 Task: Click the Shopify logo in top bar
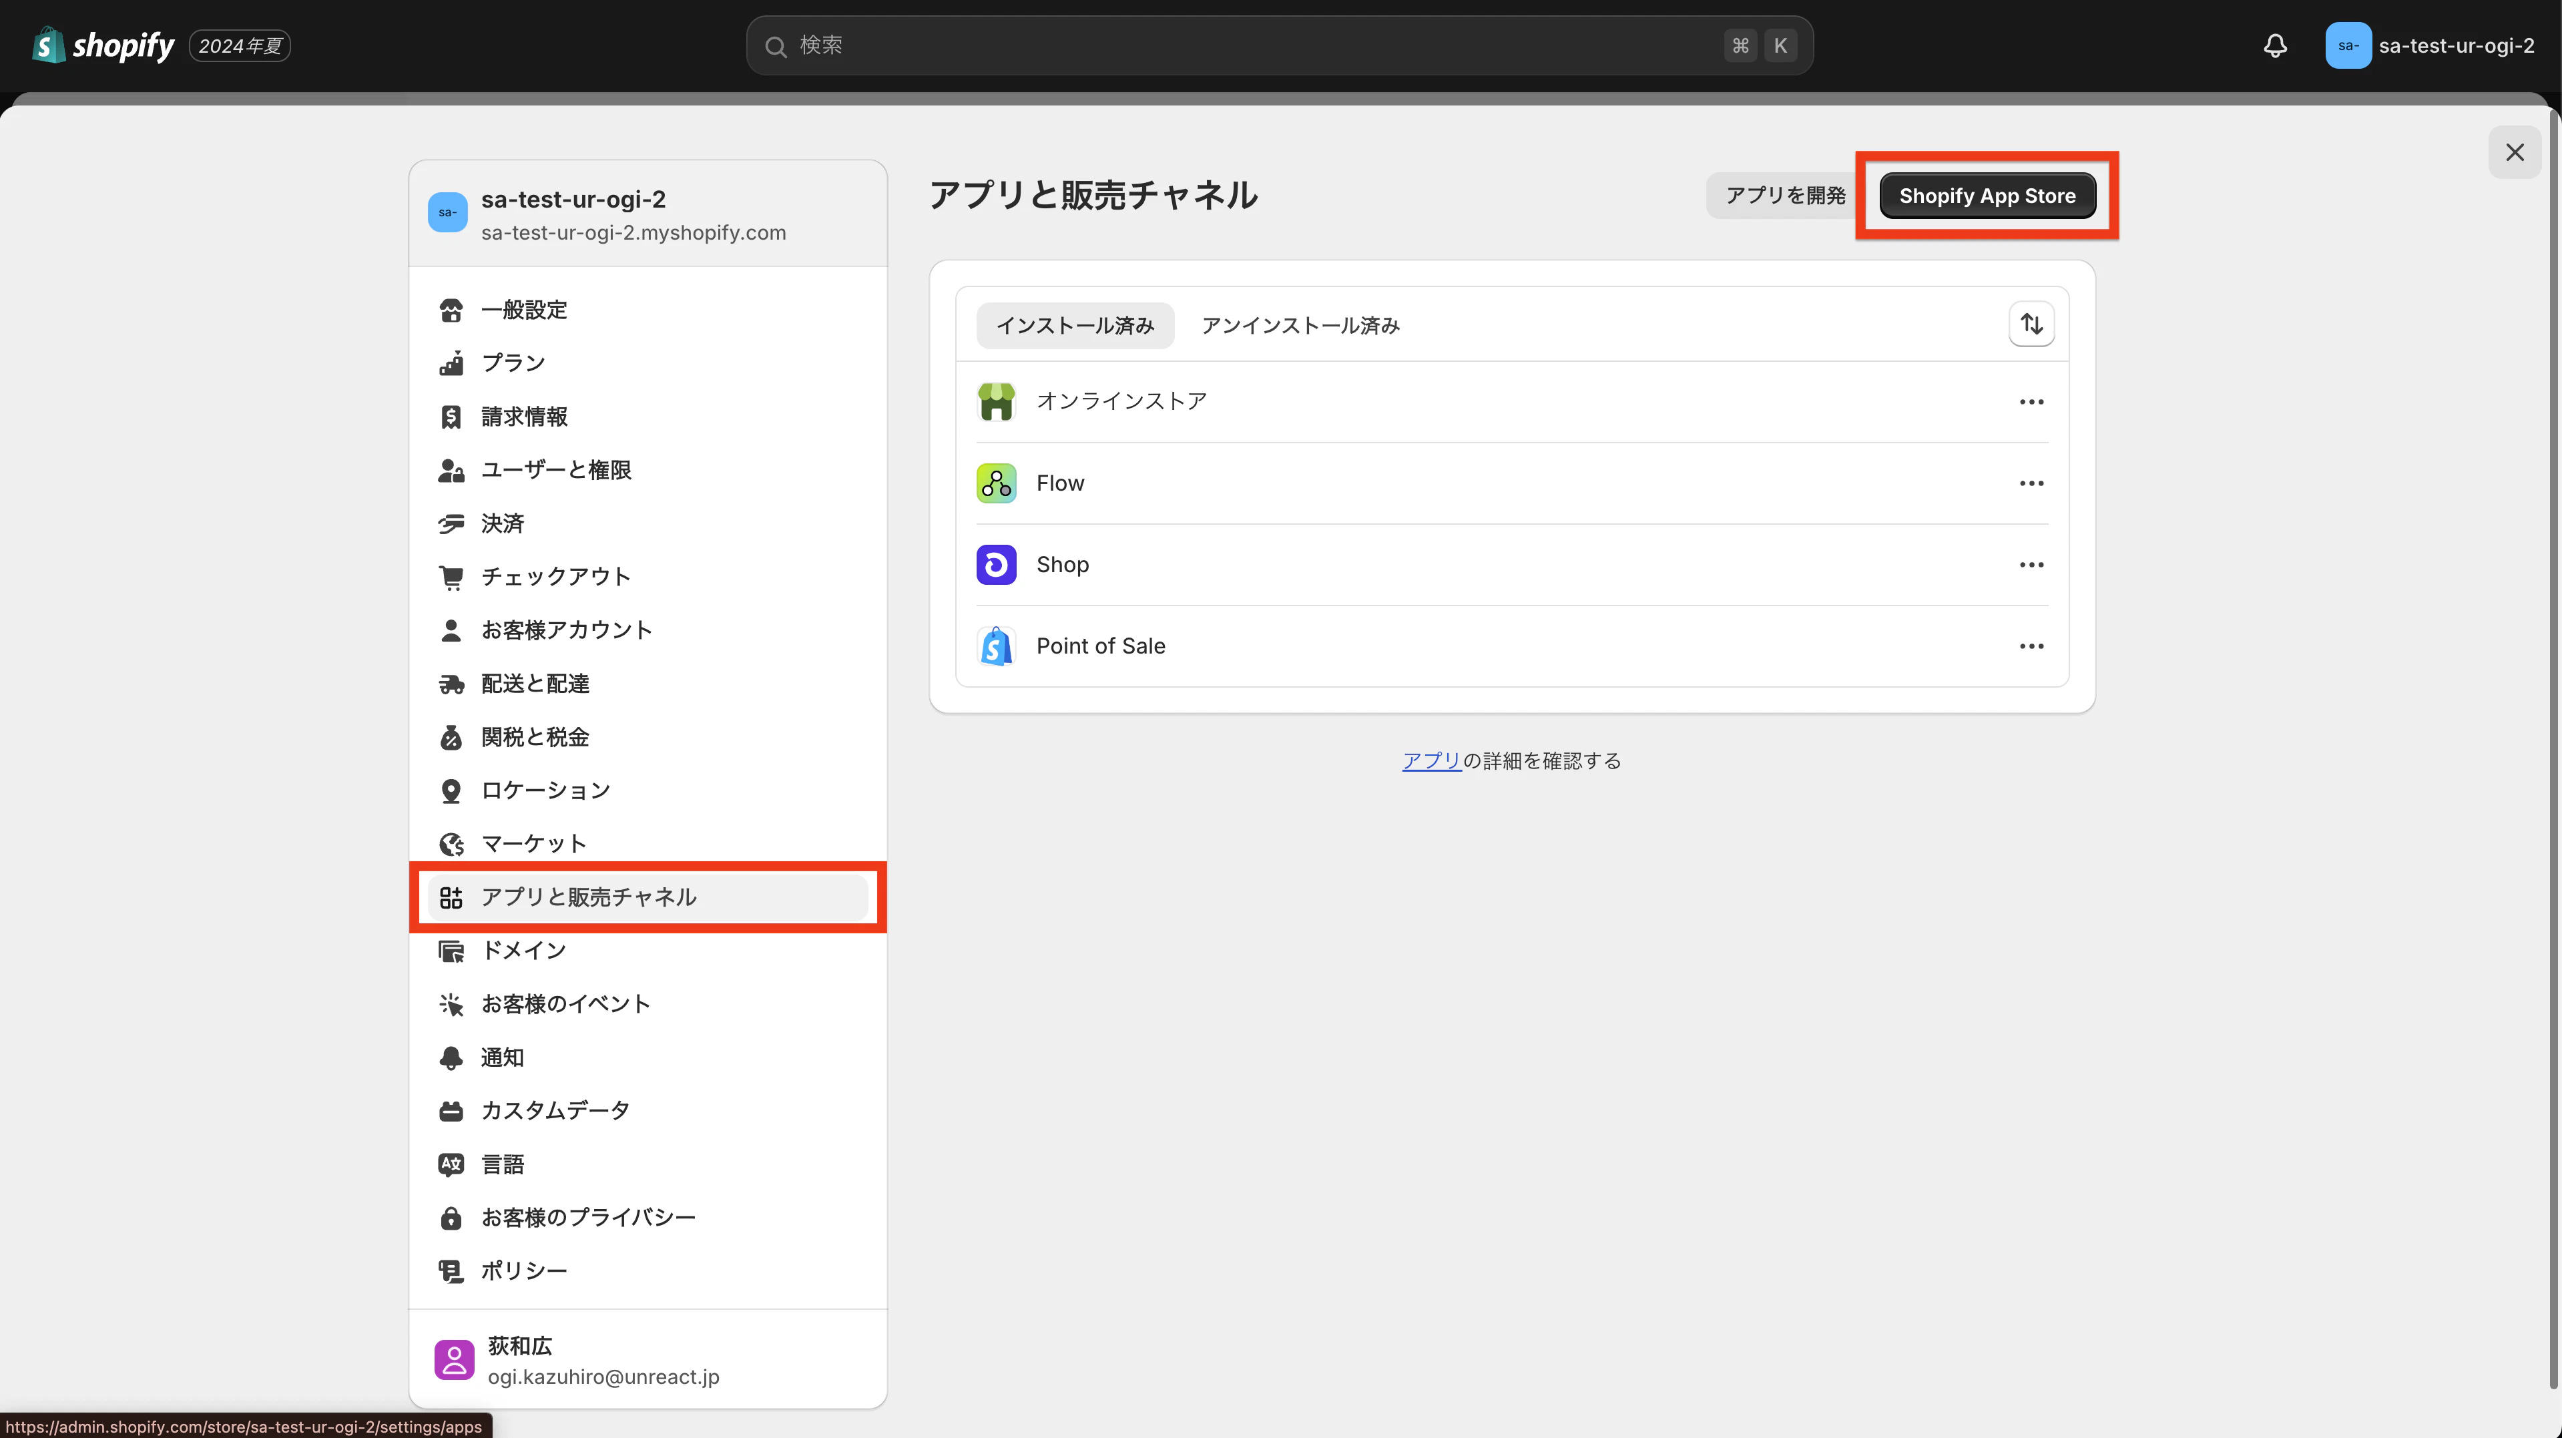coord(102,46)
